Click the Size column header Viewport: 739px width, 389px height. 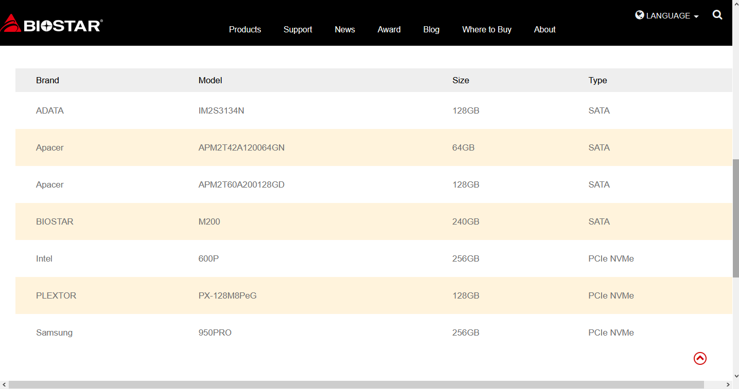coord(461,80)
